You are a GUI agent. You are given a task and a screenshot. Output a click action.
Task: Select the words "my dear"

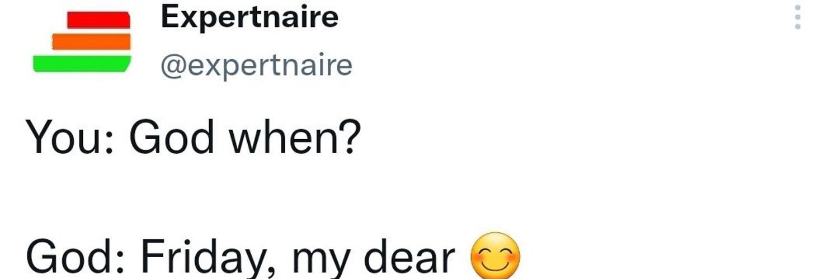click(x=373, y=258)
